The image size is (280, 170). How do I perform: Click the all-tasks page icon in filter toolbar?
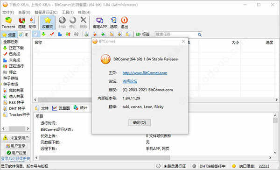(x=36, y=34)
